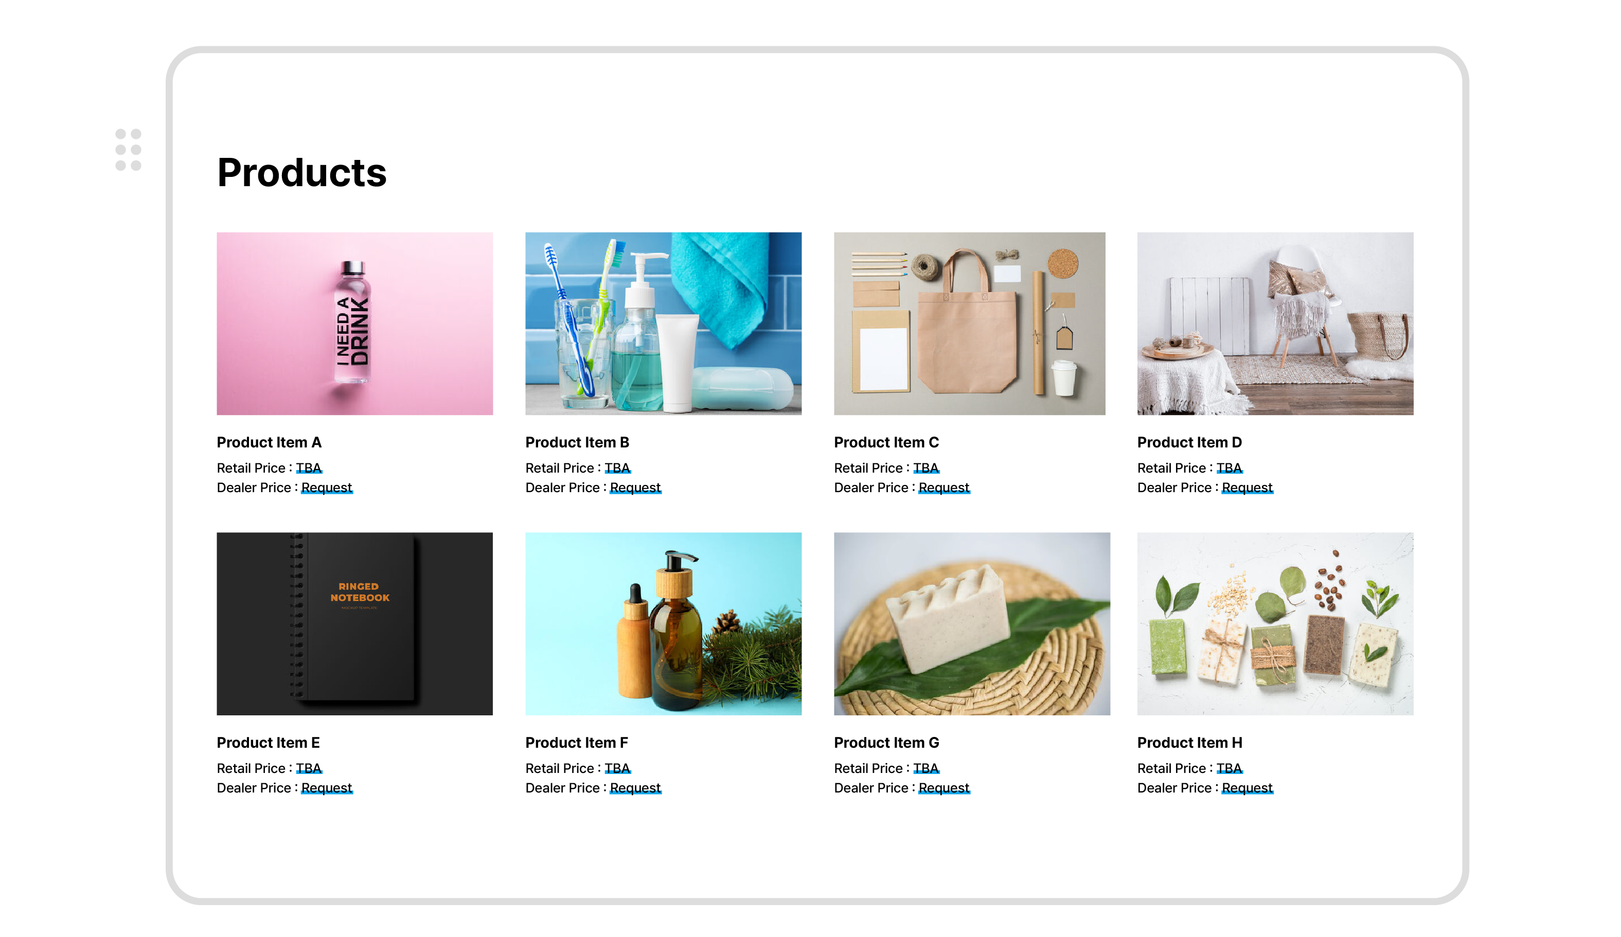Select the Ringed Notebook thumbnail

click(354, 624)
